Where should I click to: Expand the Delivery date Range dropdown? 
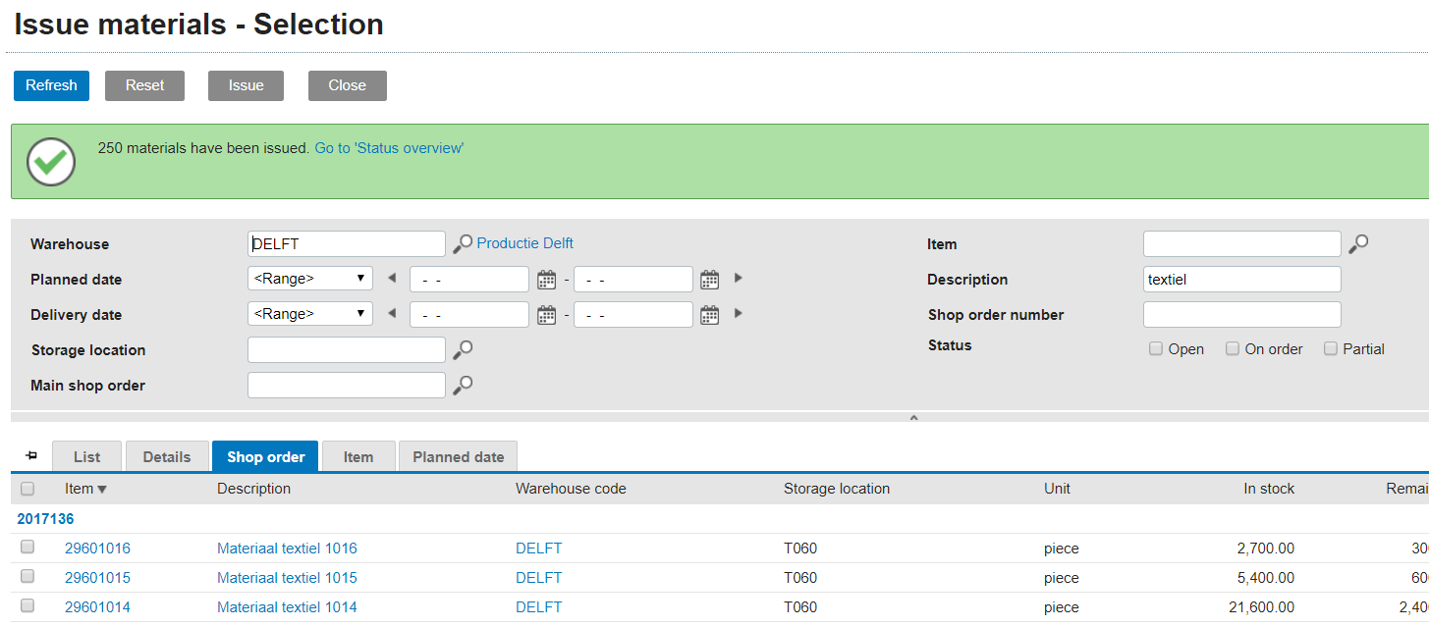point(310,314)
